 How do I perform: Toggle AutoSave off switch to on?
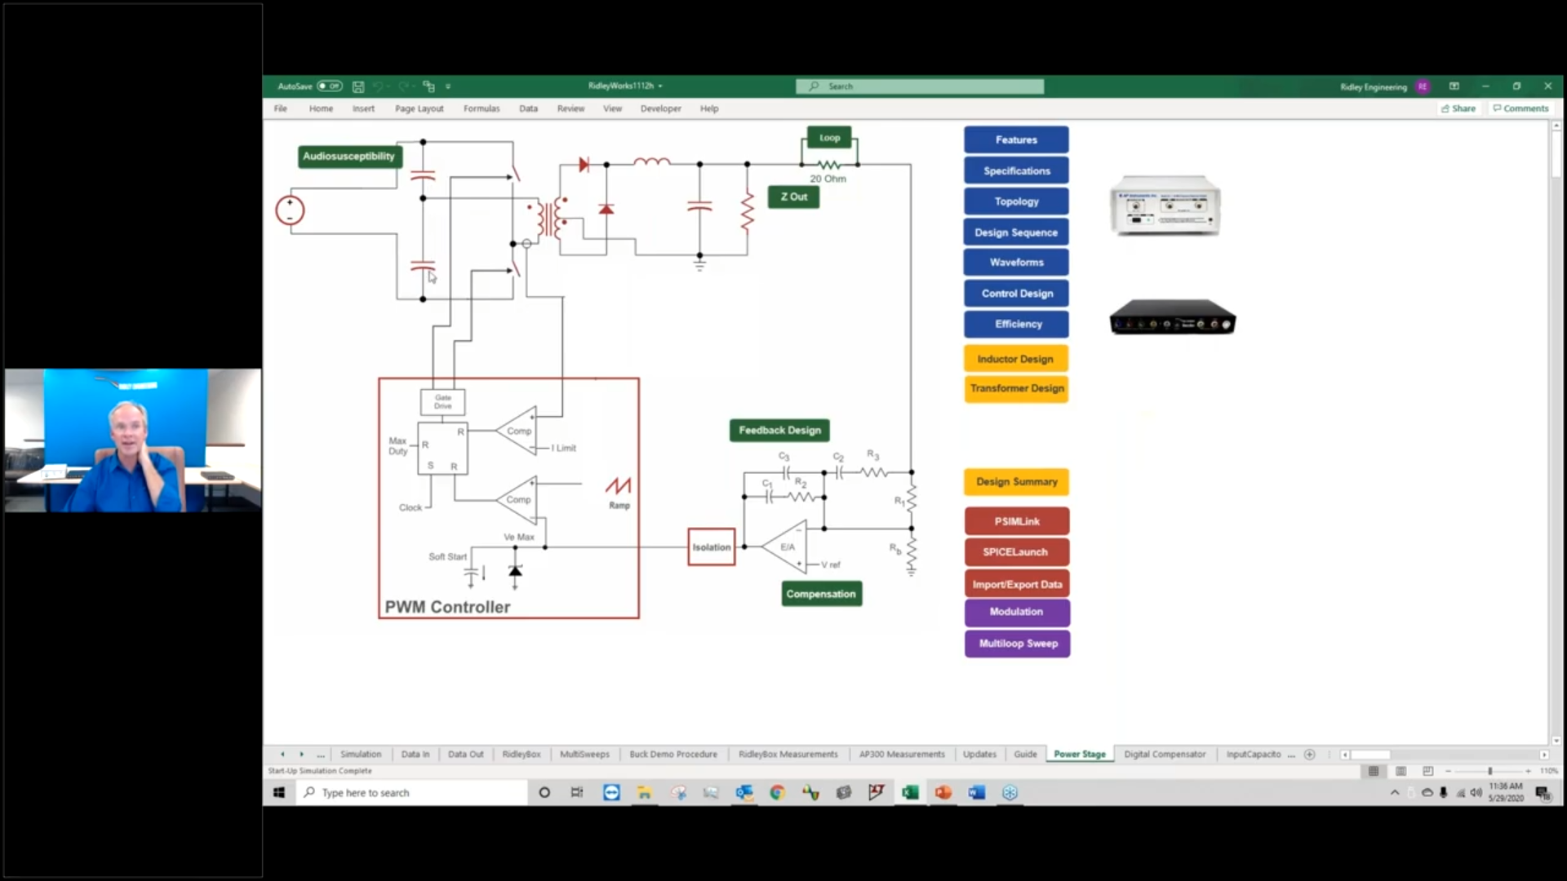tap(330, 86)
